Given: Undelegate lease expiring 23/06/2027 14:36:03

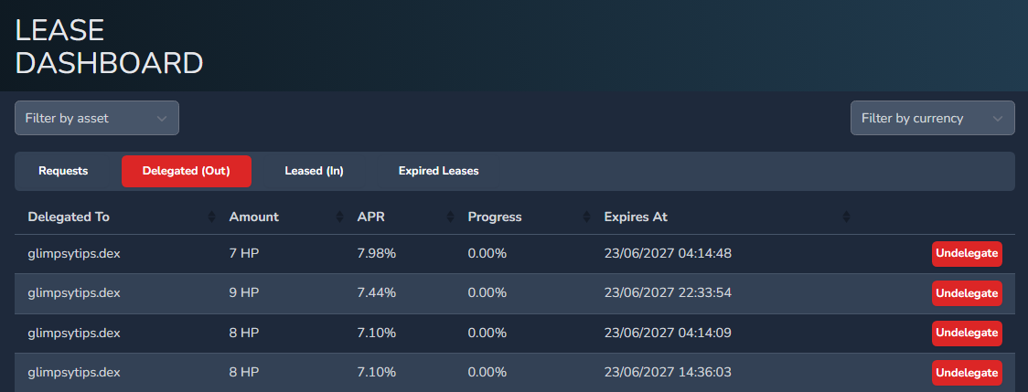Looking at the screenshot, I should [x=967, y=372].
